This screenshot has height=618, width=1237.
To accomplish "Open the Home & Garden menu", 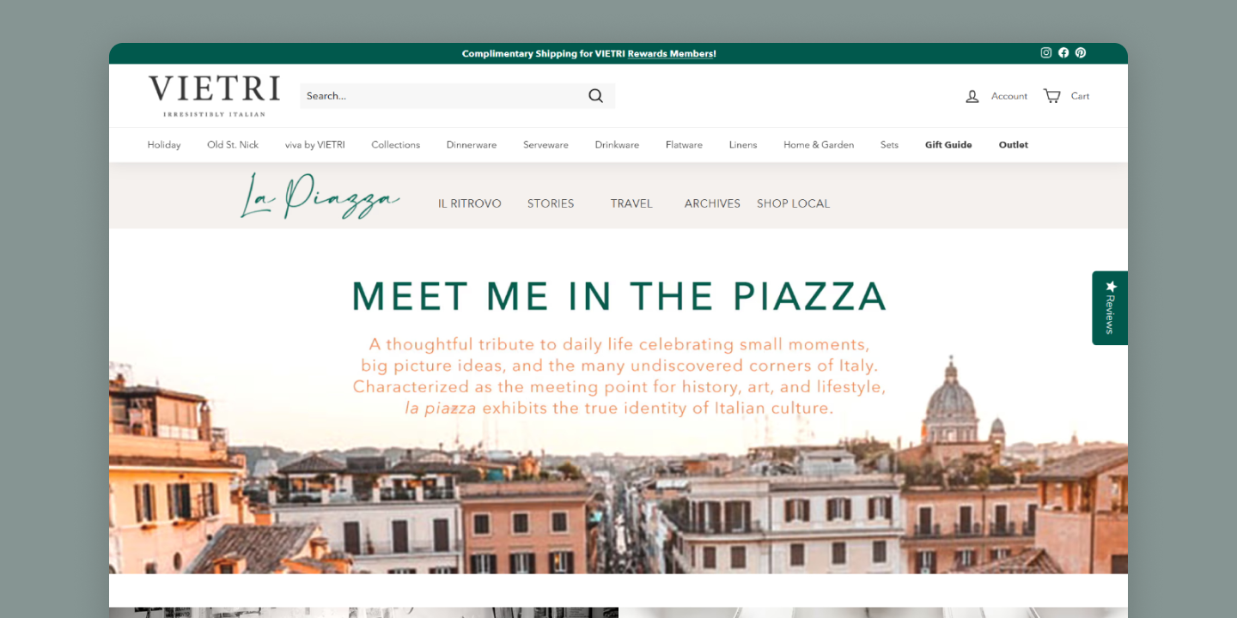I will [819, 145].
